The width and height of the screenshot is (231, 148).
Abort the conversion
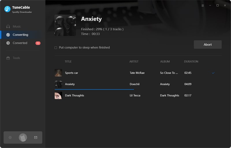(x=208, y=45)
